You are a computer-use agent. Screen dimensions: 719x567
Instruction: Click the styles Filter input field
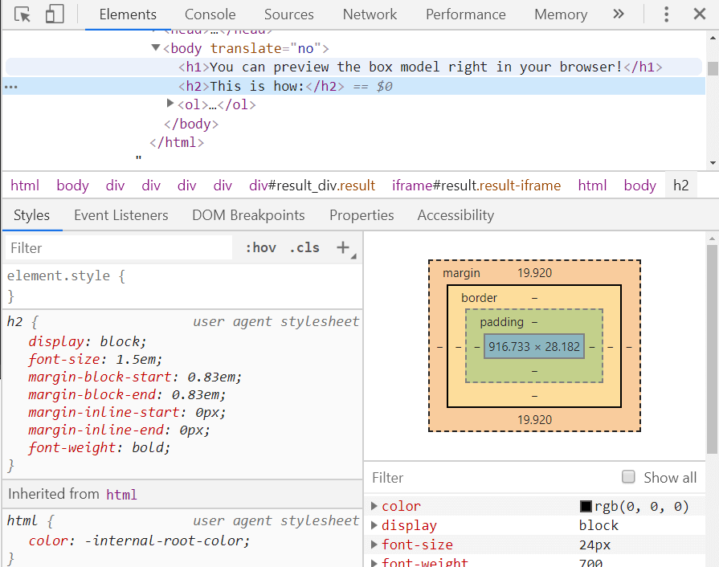pyautogui.click(x=118, y=247)
